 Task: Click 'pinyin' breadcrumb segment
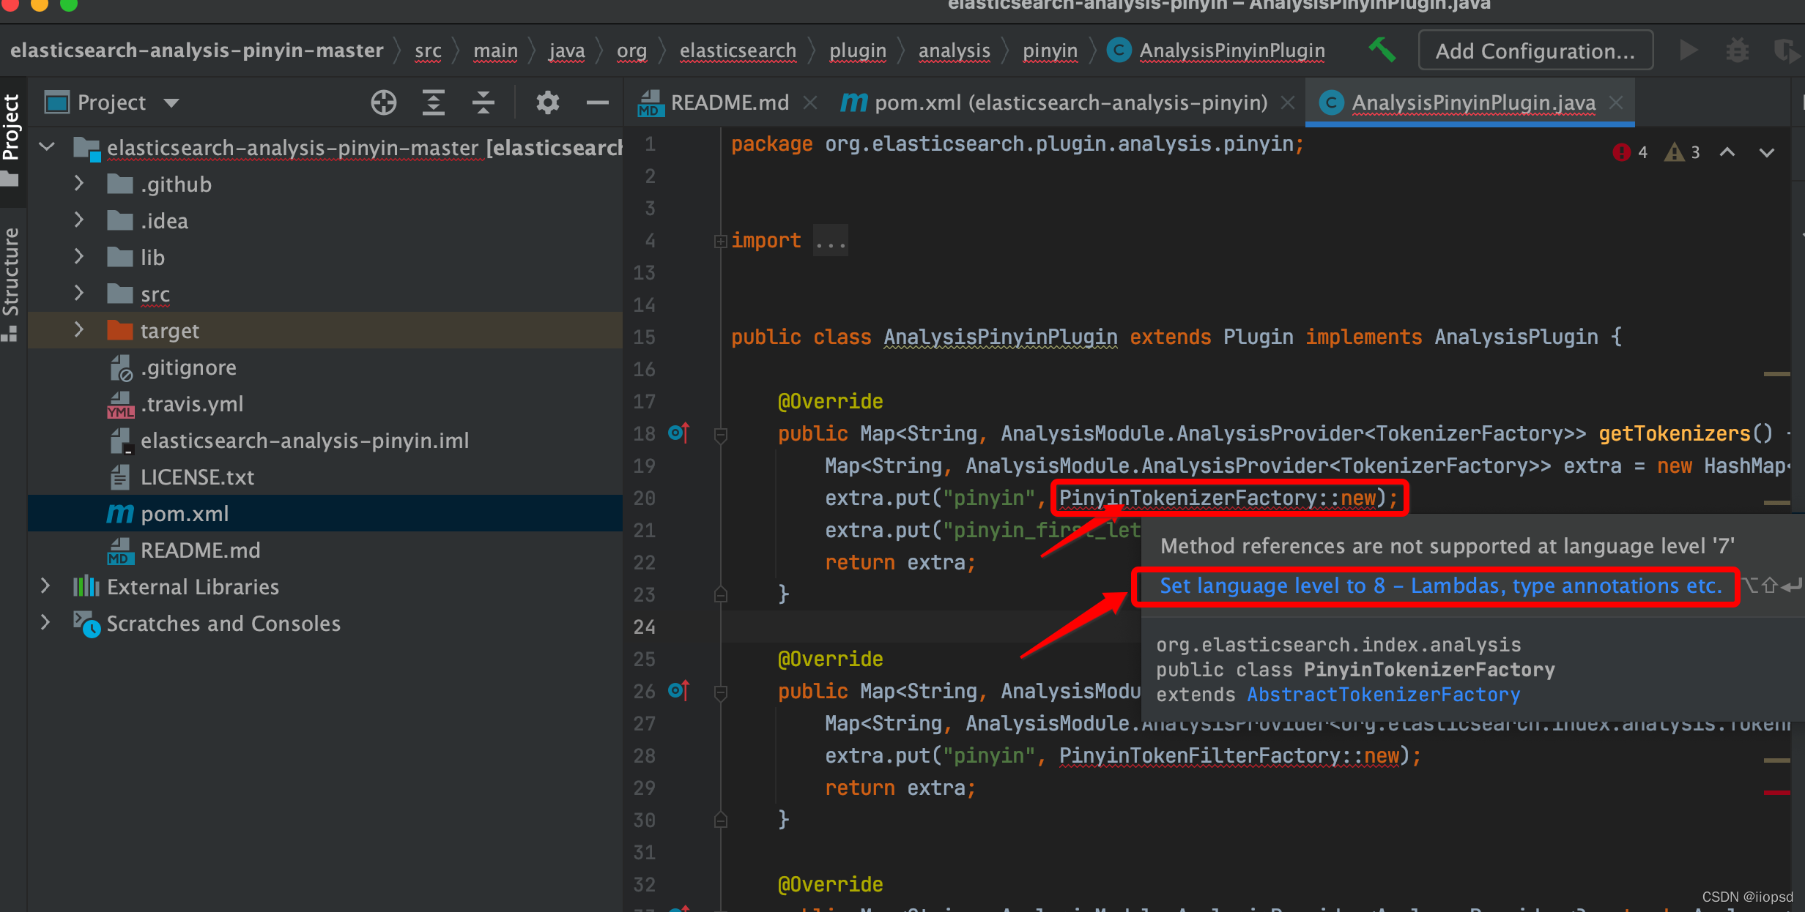coord(1050,51)
